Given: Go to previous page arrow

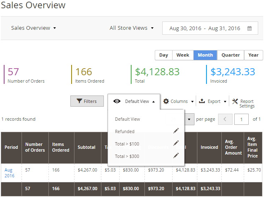Looking at the screenshot, I should click(225, 119).
